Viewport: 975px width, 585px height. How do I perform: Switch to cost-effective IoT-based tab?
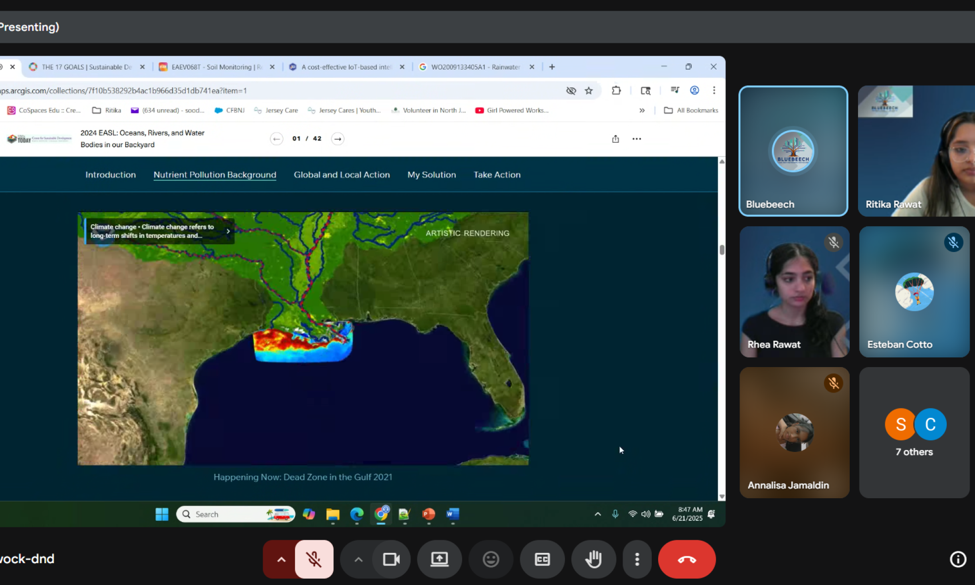point(347,67)
